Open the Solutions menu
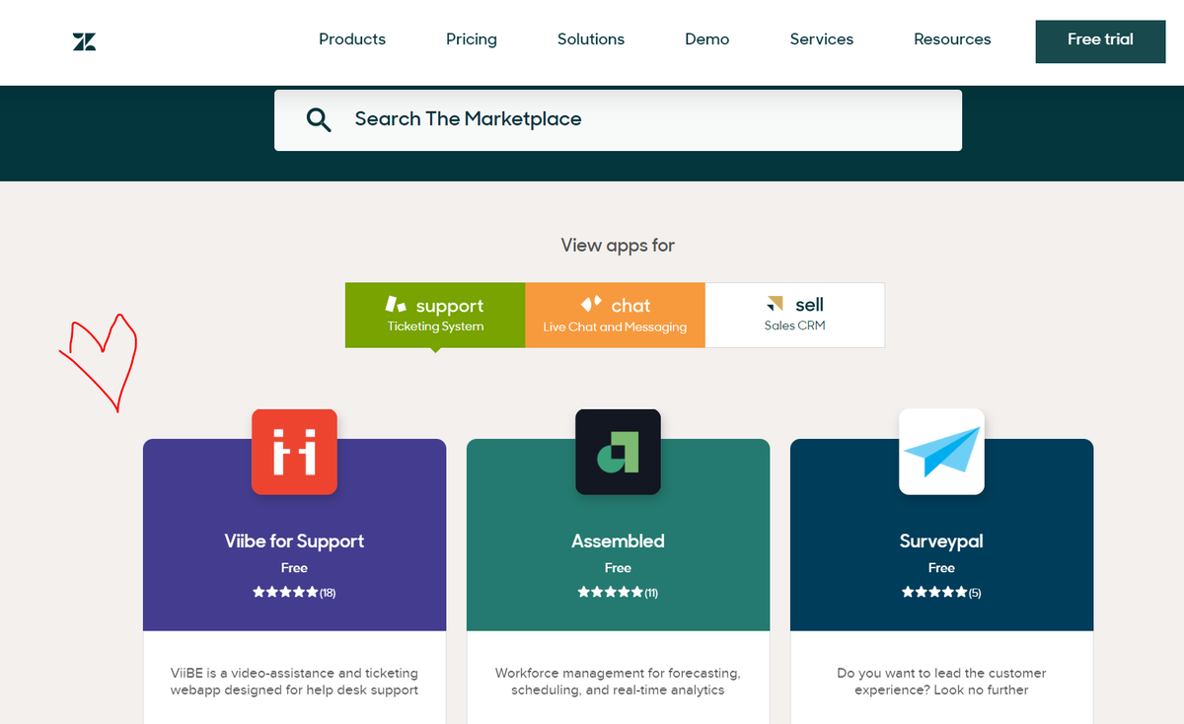 (x=591, y=39)
